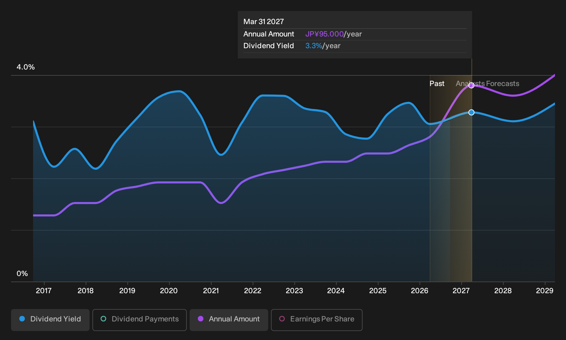This screenshot has width=566, height=340.
Task: Click the 2020 x-axis label
Action: pyautogui.click(x=169, y=291)
